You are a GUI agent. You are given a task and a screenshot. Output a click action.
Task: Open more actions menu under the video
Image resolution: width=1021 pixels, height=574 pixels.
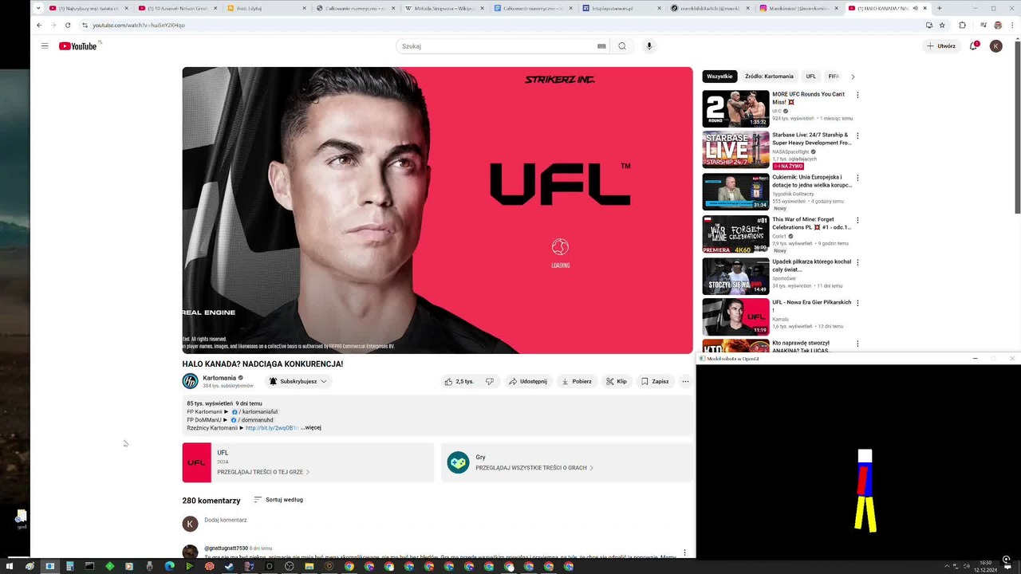click(685, 381)
